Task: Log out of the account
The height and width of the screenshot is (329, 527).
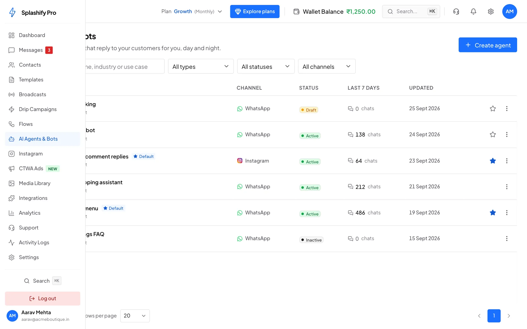Action: pos(43,299)
